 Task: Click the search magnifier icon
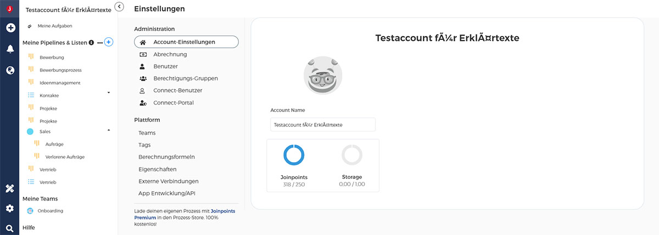pos(10,228)
